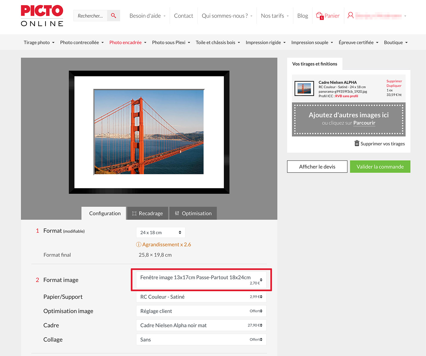Screen dimensions: 426x356
Task: Click the Golden Gate thumbnail in the order list
Action: point(304,88)
